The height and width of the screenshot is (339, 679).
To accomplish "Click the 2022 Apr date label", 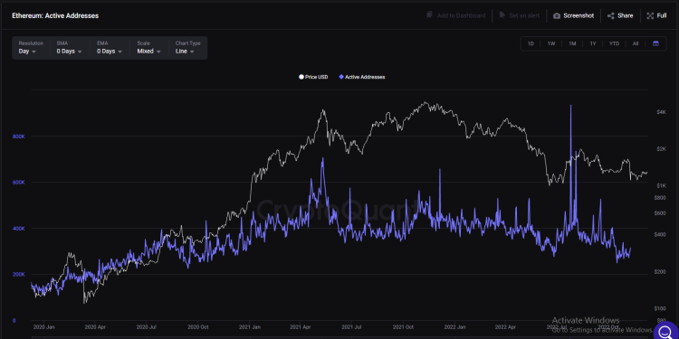I will pyautogui.click(x=506, y=327).
